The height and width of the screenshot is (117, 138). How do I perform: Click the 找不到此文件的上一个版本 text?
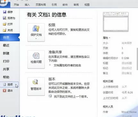click(x=71, y=97)
